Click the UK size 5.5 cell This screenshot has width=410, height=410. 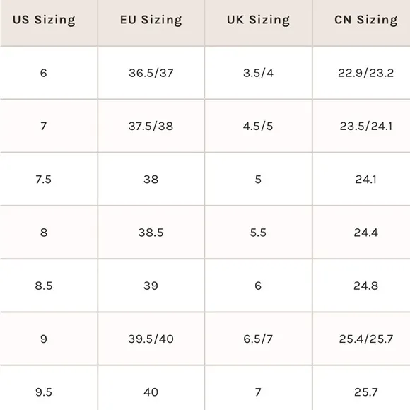point(258,233)
